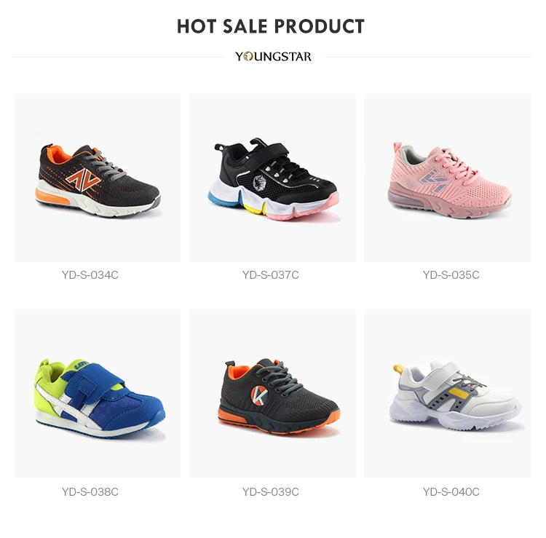The width and height of the screenshot is (546, 538).
Task: Click the YD-S-037C product label
Action: point(271,275)
